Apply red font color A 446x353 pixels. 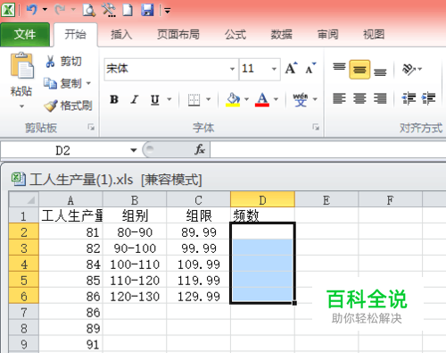(x=262, y=99)
